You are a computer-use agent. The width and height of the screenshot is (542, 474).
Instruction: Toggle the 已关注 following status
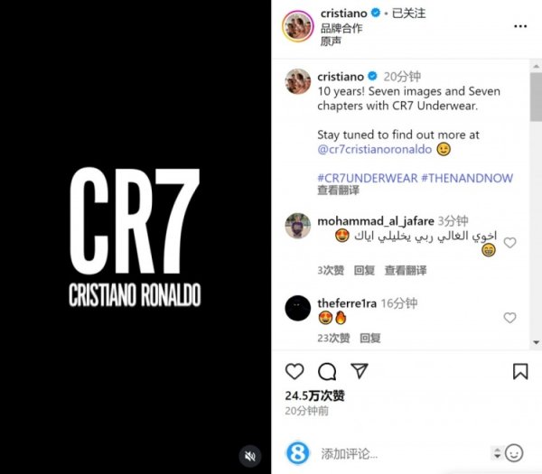pos(408,14)
